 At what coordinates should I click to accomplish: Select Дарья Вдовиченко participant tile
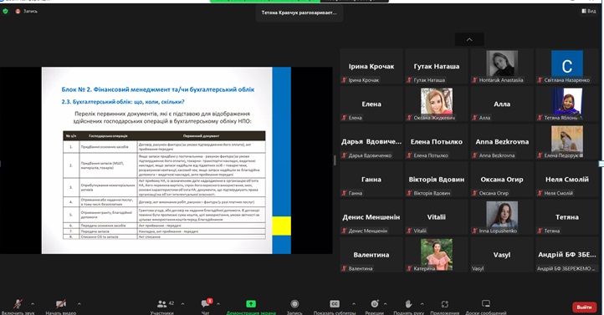click(x=371, y=141)
